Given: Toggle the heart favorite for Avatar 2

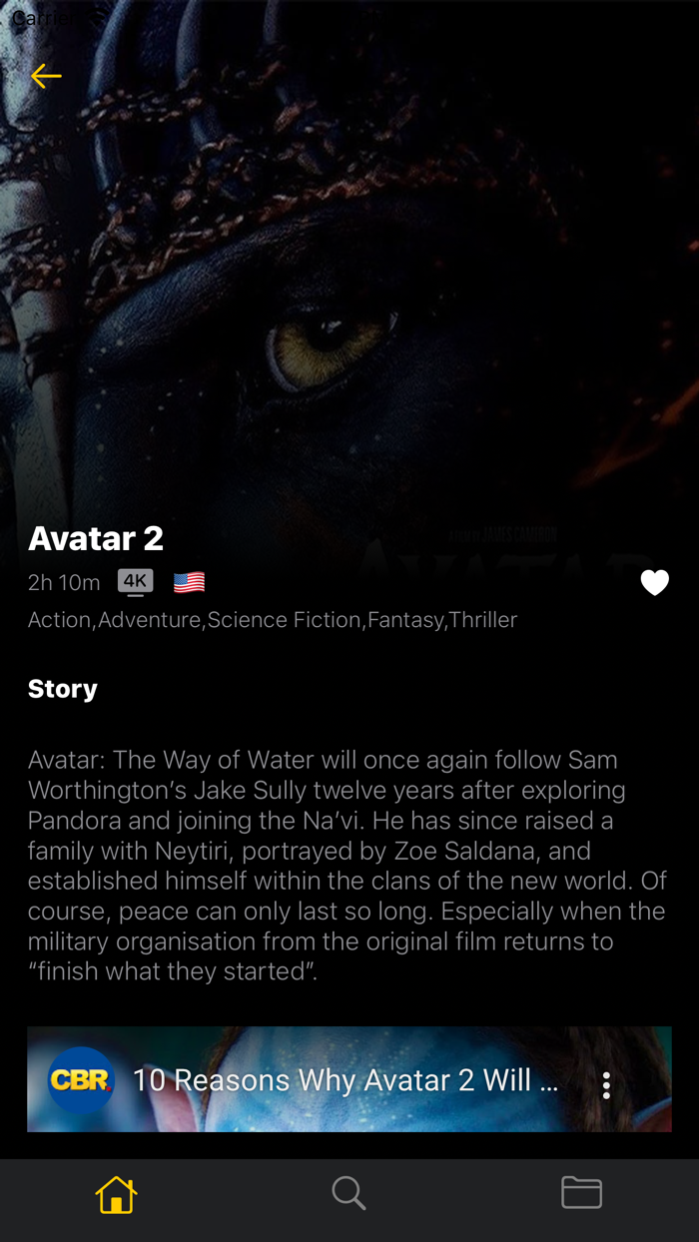Looking at the screenshot, I should [654, 582].
